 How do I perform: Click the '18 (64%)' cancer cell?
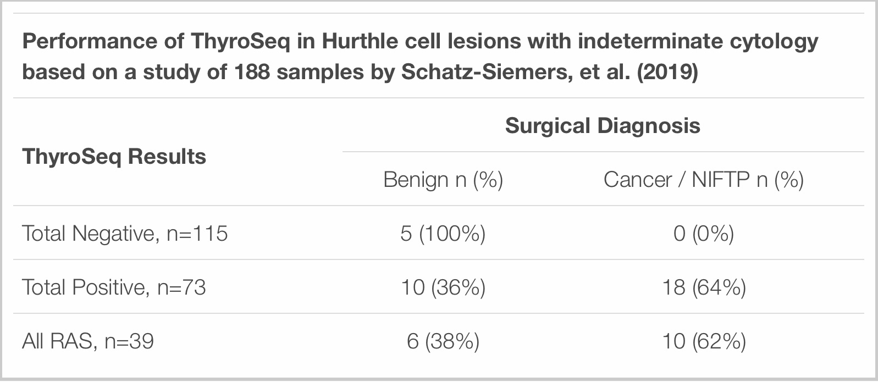click(x=704, y=287)
